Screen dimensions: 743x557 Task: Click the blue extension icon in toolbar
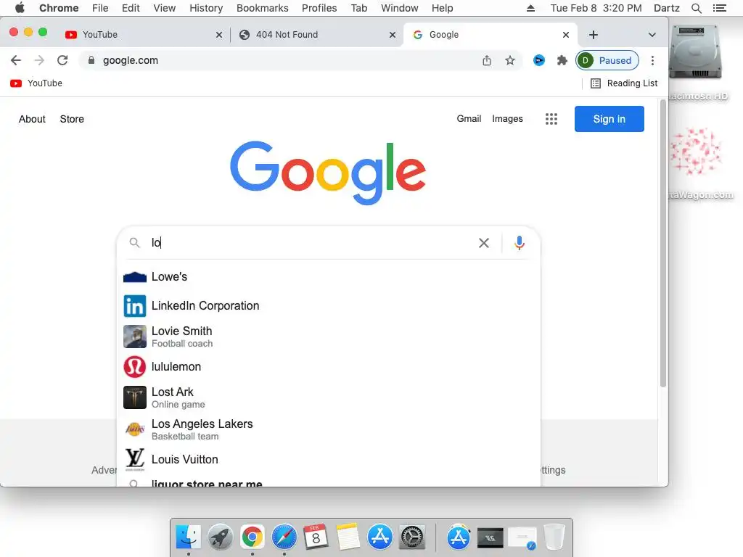point(539,60)
